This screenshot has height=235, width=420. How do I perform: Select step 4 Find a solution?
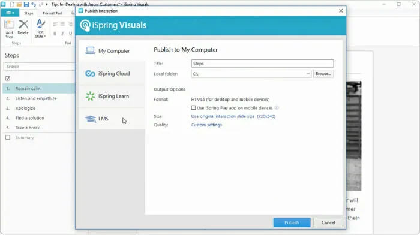(x=39, y=118)
